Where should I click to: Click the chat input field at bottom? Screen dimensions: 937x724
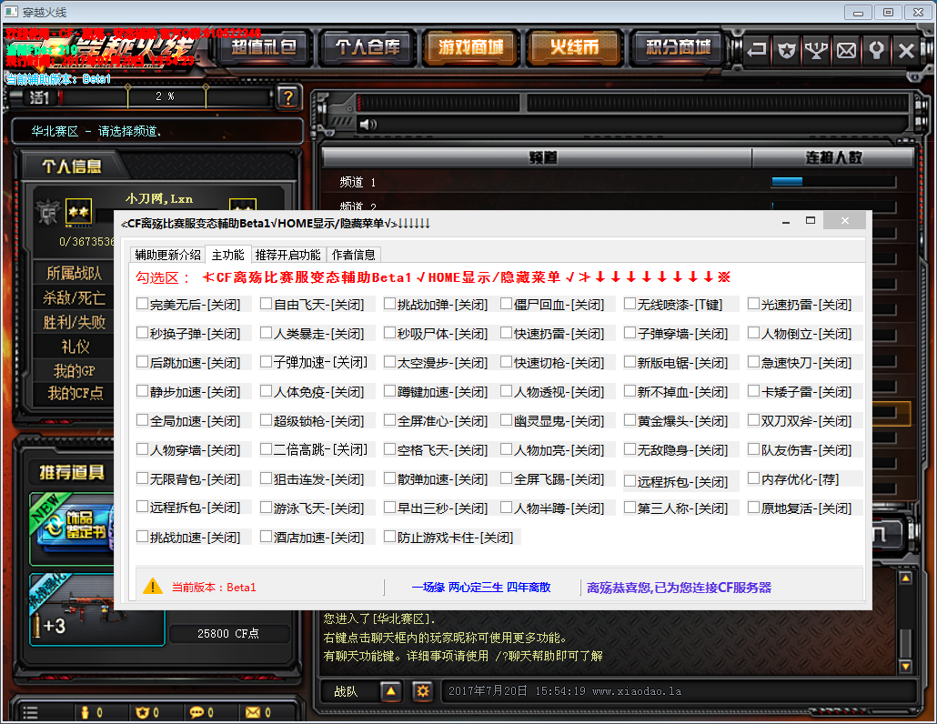click(679, 691)
